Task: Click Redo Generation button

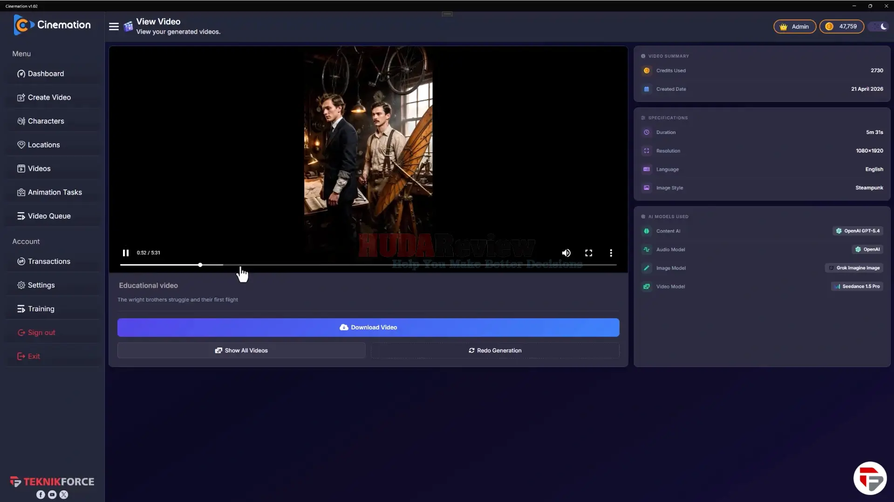Action: tap(495, 350)
